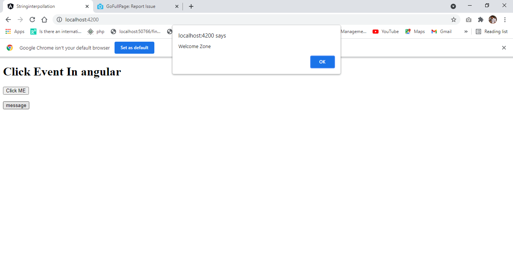This screenshot has width=513, height=273.
Task: Open the Manageme... bookmark
Action: click(x=353, y=32)
